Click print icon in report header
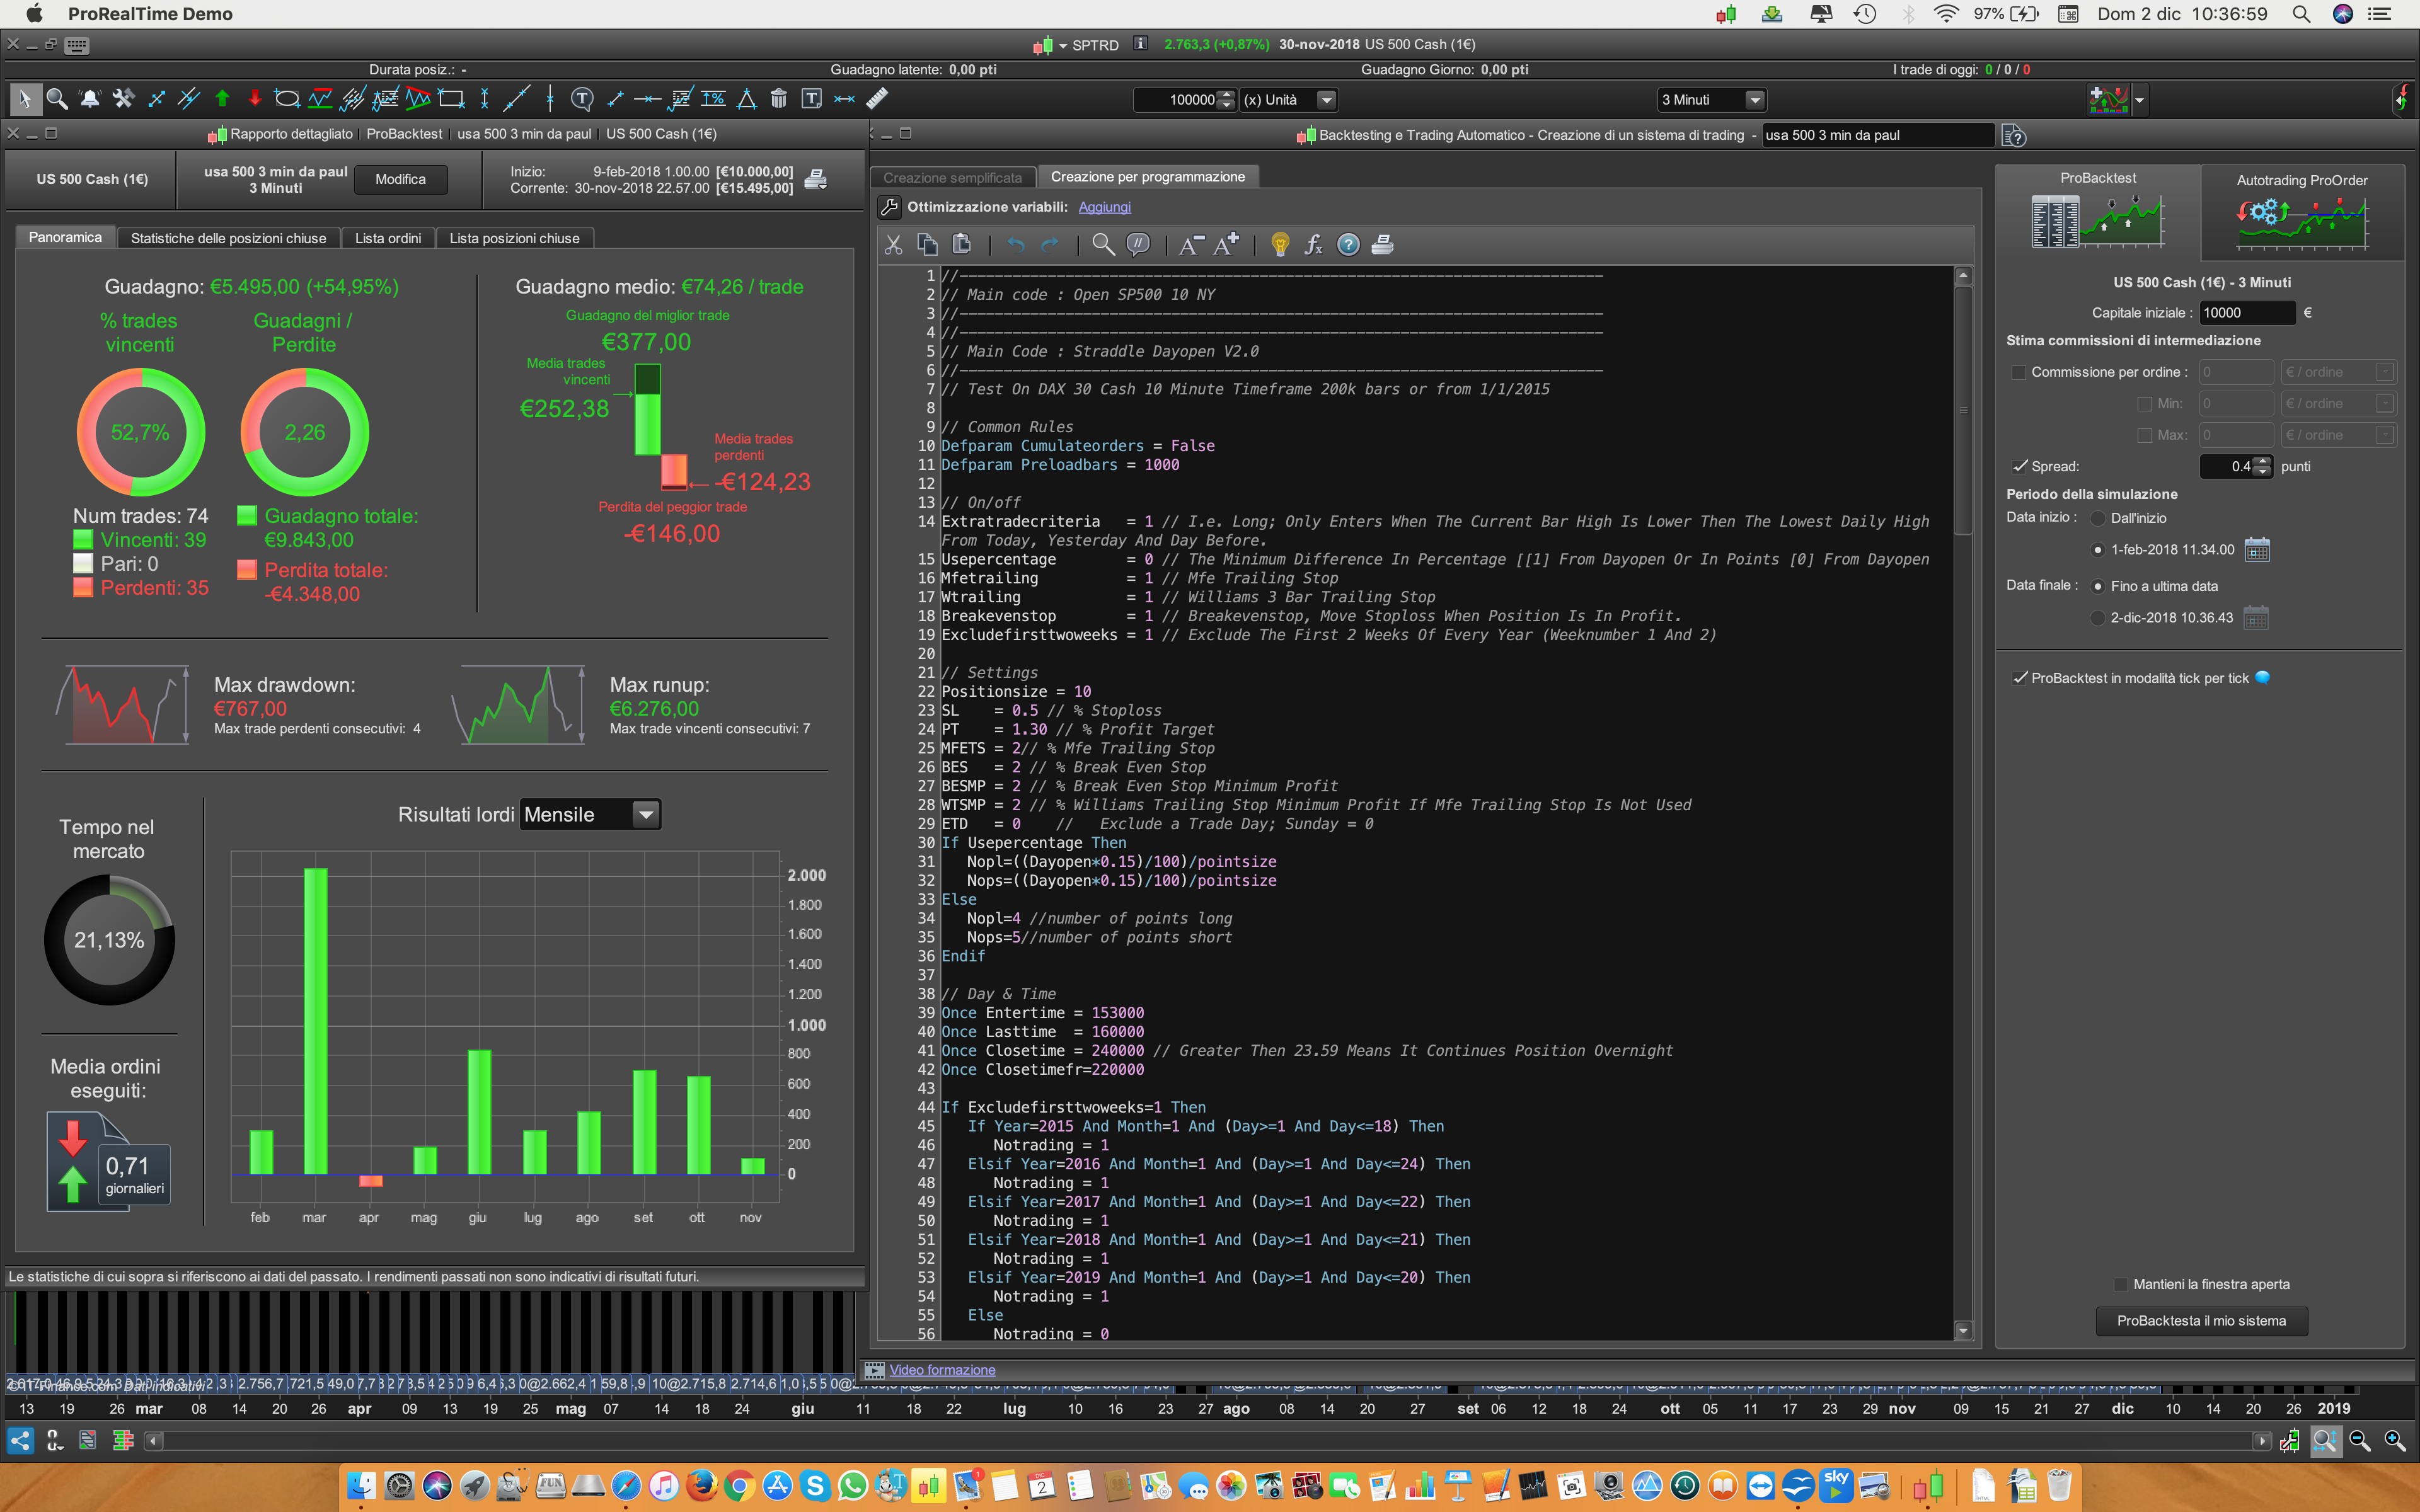2420x1512 pixels. (x=816, y=180)
